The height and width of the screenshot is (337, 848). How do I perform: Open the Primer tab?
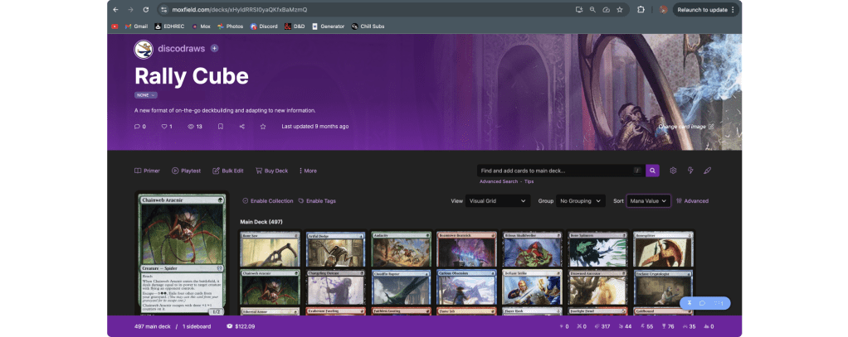[147, 171]
